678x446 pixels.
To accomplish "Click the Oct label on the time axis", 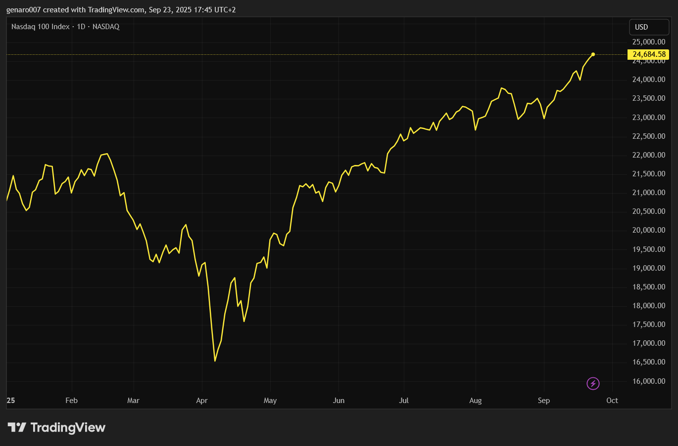I will (612, 401).
